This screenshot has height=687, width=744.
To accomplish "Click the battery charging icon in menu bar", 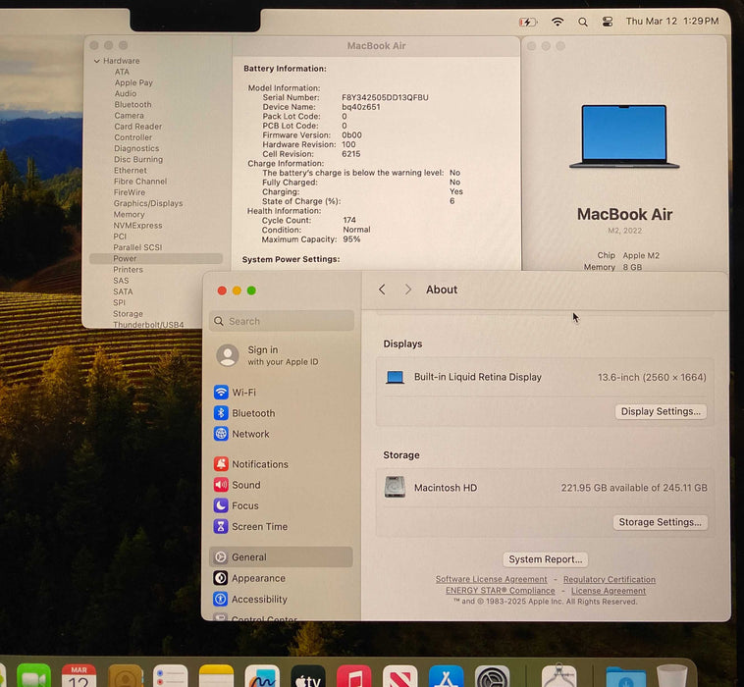I will tap(528, 22).
